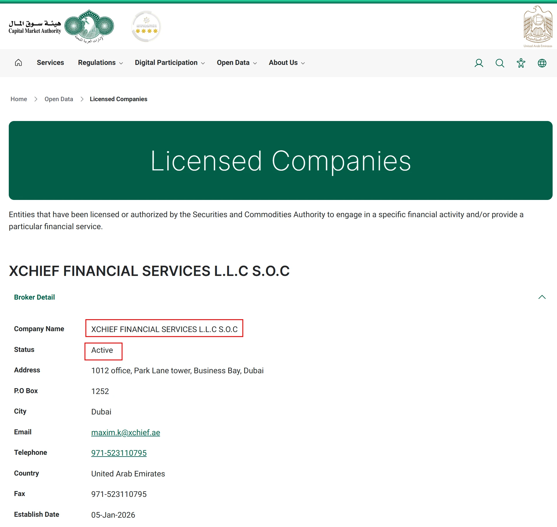Click the Establish Date value 05-Jan-2026

click(x=113, y=515)
